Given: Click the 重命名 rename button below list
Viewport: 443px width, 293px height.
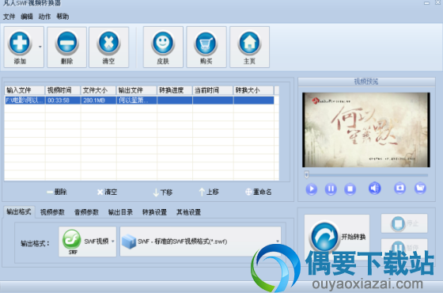Looking at the screenshot, I should (259, 192).
